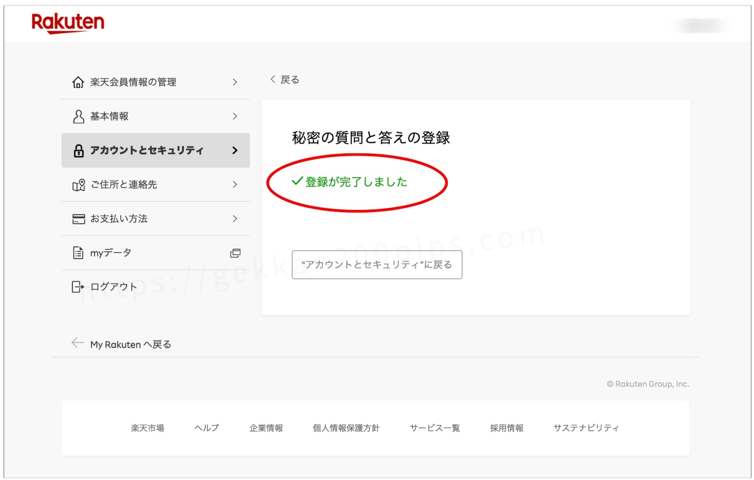Image resolution: width=754 pixels, height=480 pixels.
Task: Go back using the 戻る link
Action: [285, 80]
